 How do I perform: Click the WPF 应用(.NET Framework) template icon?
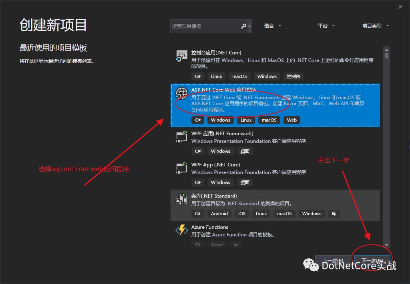pos(182,137)
